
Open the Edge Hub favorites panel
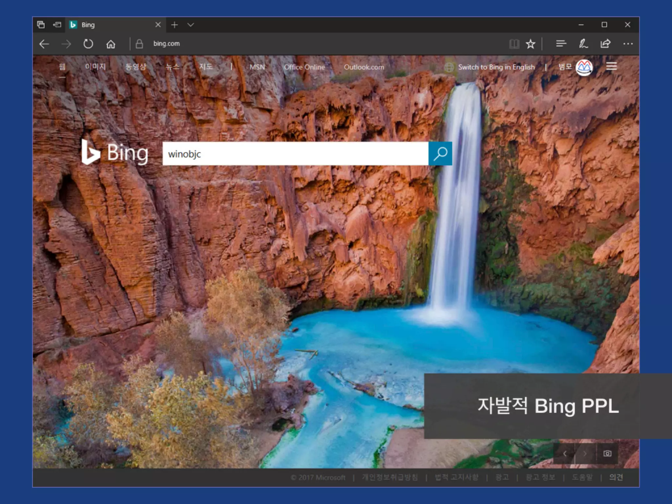[561, 44]
